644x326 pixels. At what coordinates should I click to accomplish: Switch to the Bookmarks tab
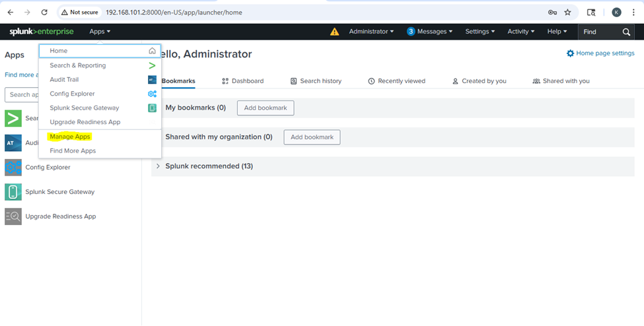point(178,81)
